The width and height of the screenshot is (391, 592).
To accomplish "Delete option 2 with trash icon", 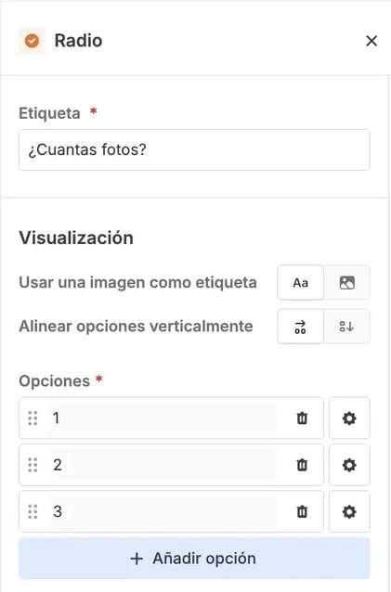I will (302, 465).
